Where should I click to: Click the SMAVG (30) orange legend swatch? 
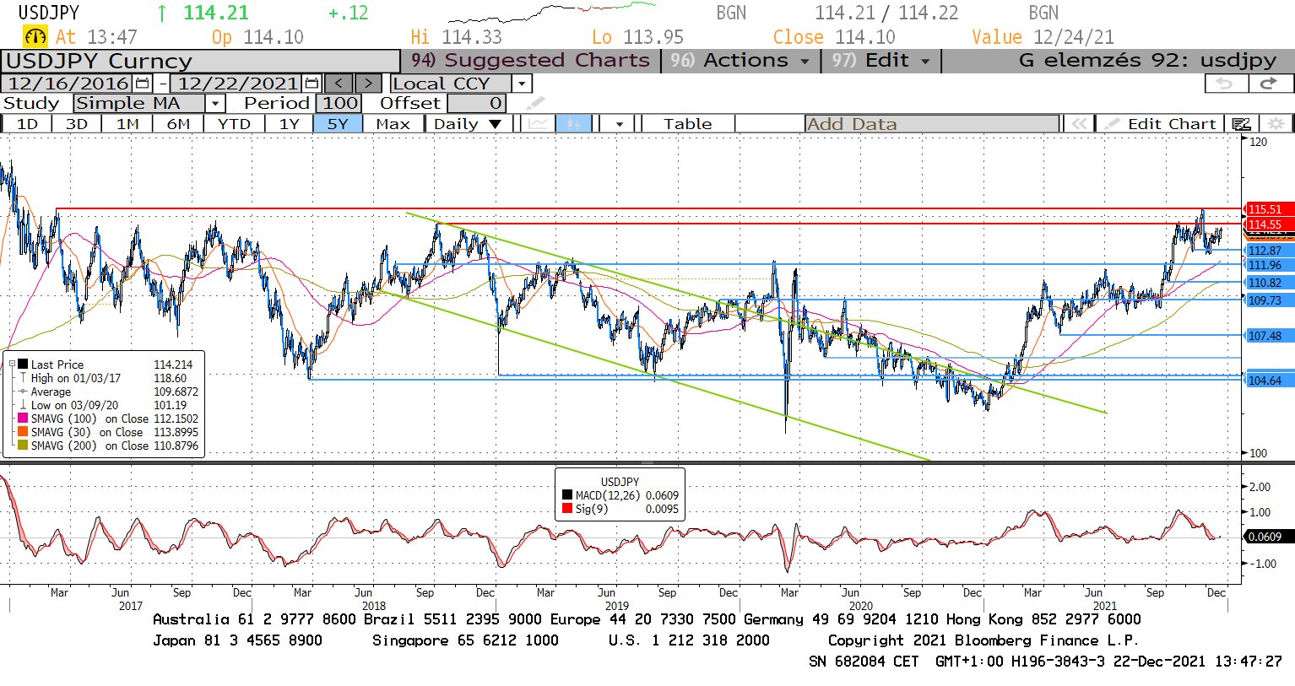click(24, 432)
